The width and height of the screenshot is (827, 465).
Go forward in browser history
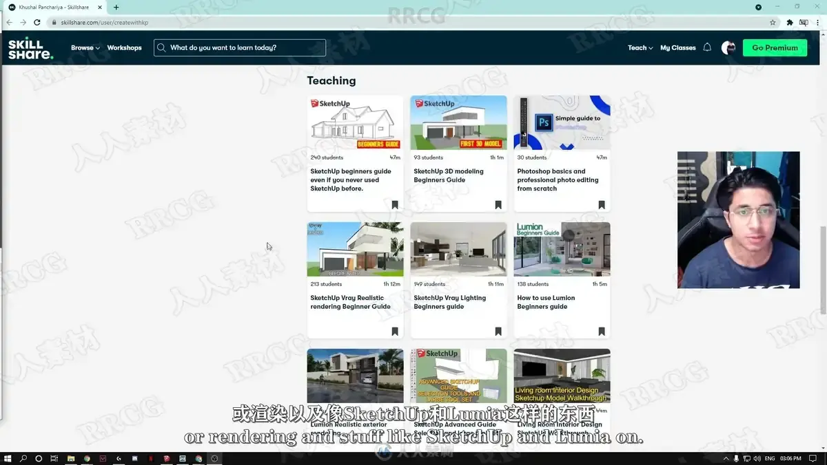pos(23,22)
